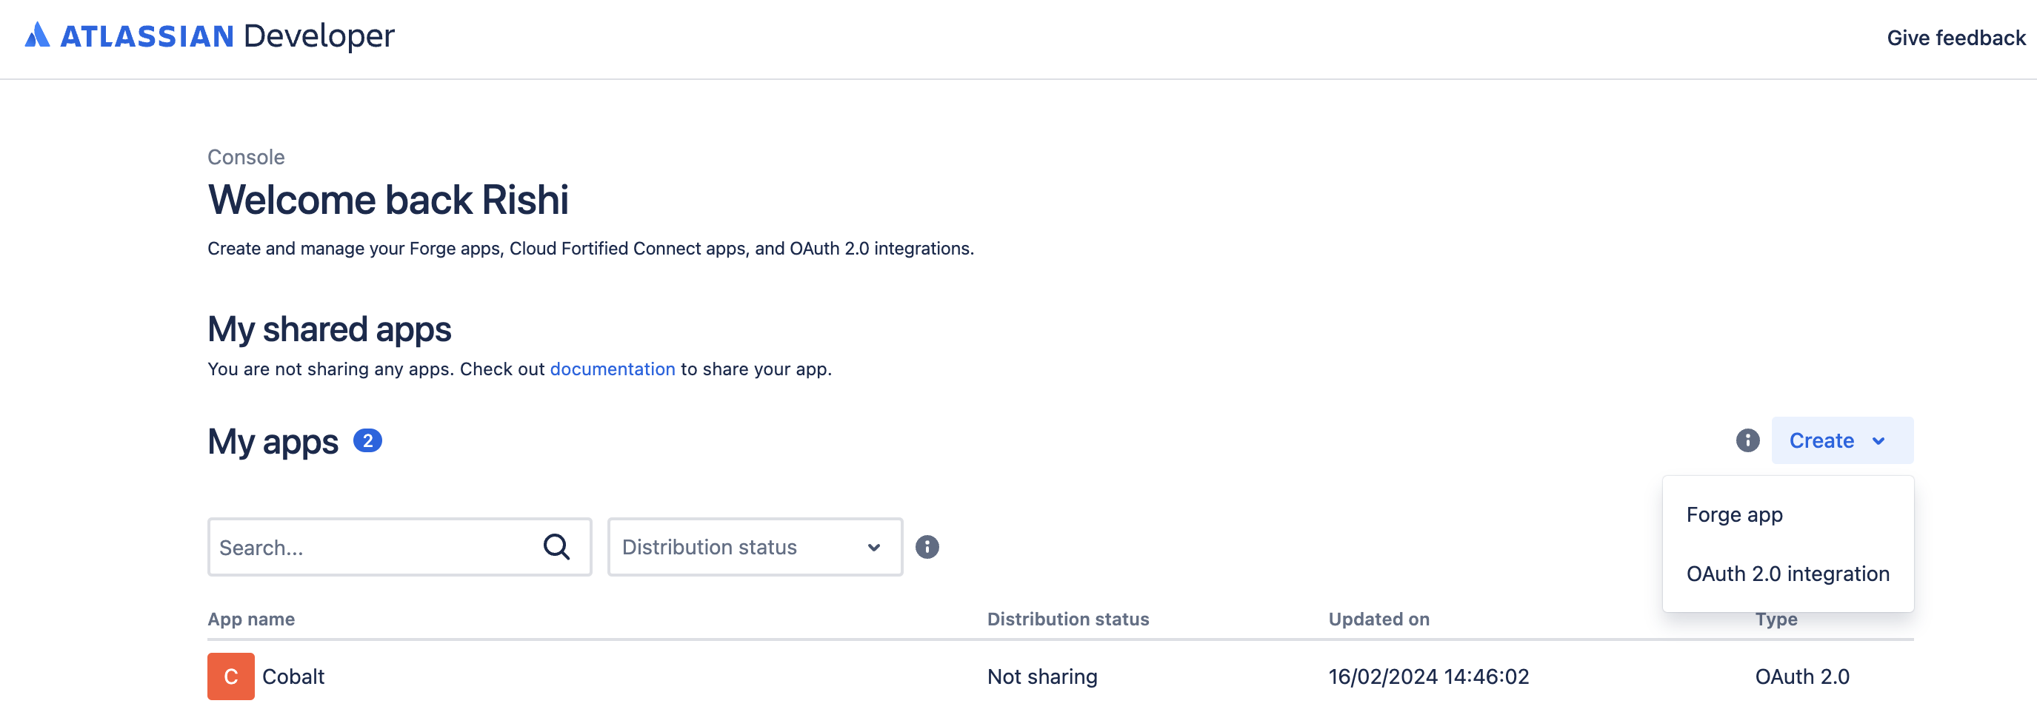Click the info icon beside Distribution status filter
Viewport: 2037px width, 712px height.
[927, 546]
